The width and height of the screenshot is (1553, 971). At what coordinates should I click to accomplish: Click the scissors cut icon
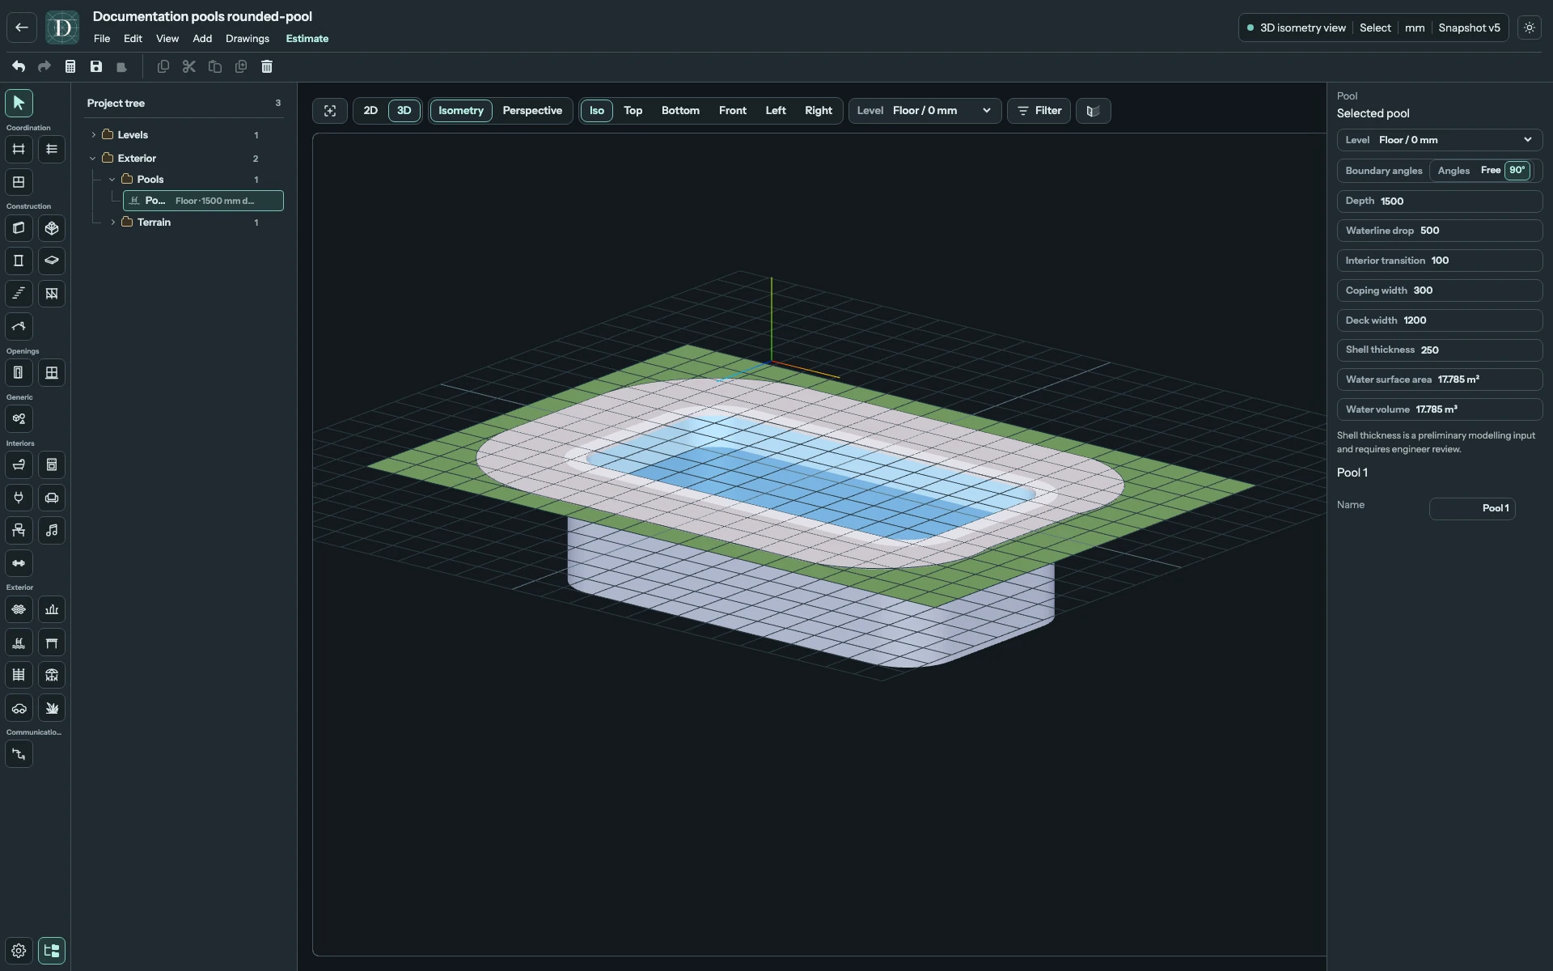click(189, 66)
